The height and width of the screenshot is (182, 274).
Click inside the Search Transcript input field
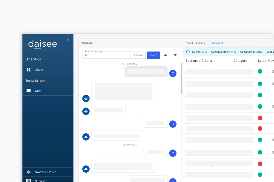(x=114, y=55)
